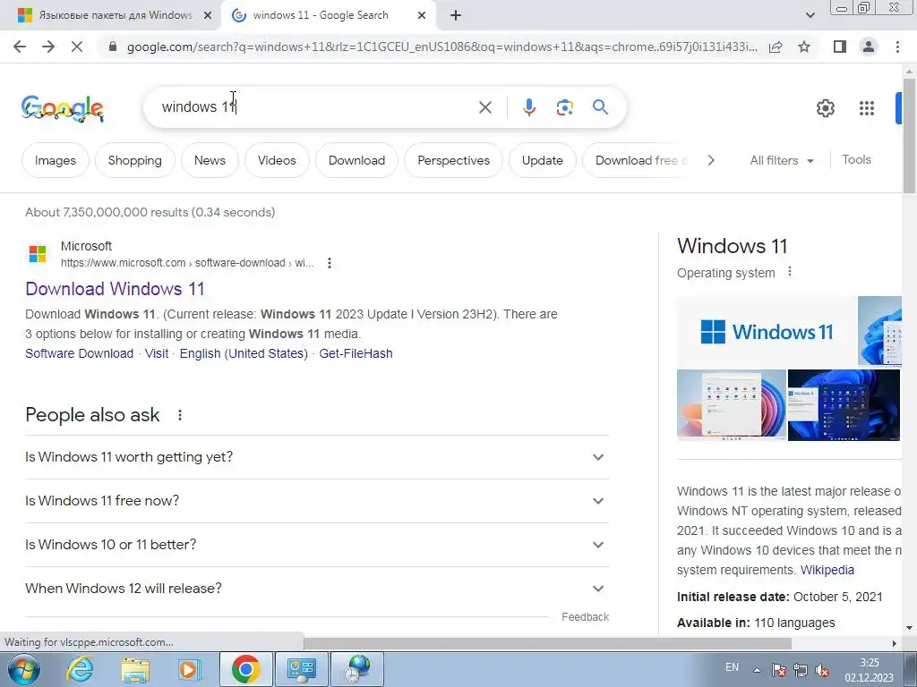Bookmark this page with the star icon
This screenshot has height=687, width=917.
coord(804,47)
